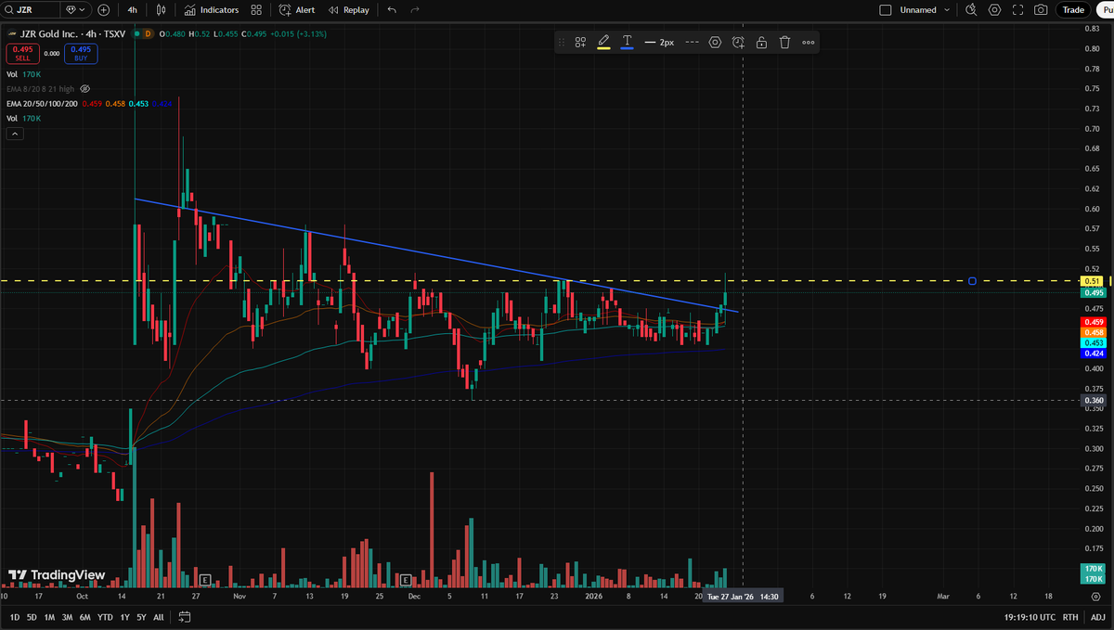Open the JZR symbol search box

pos(30,9)
